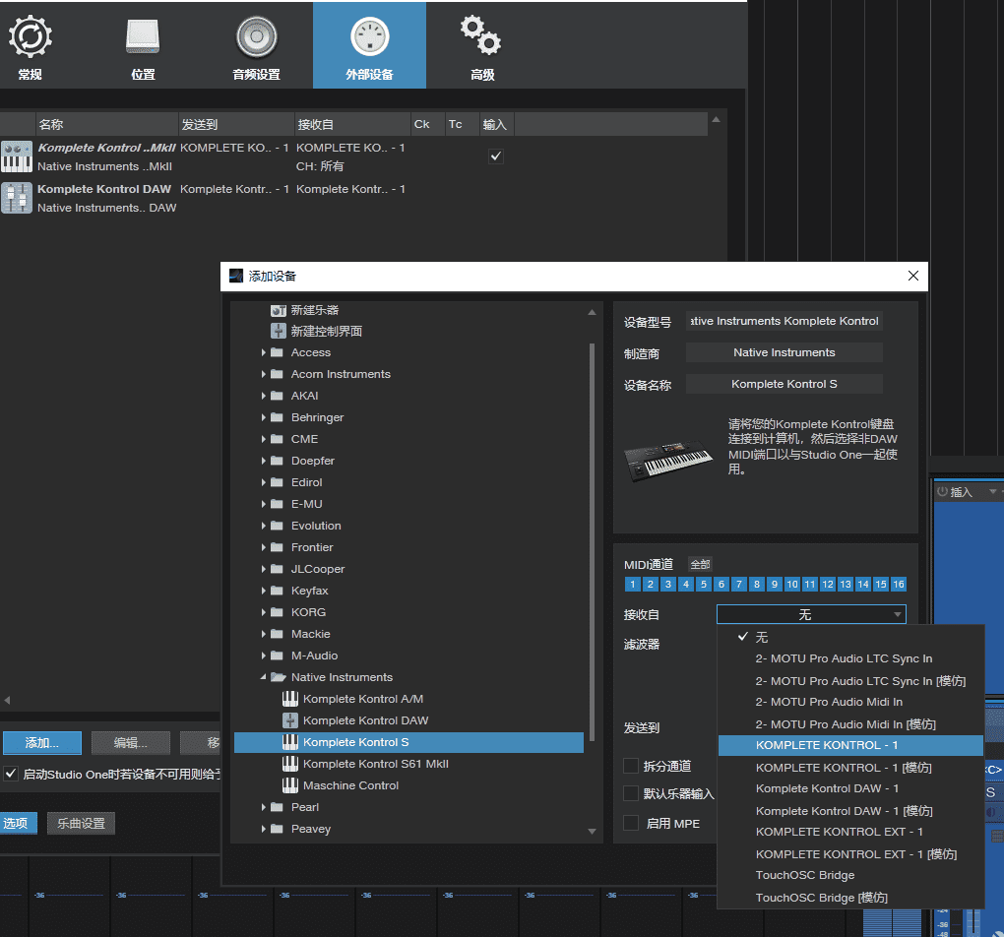The height and width of the screenshot is (937, 1004).
Task: Choose TouchOSC Bridge option
Action: tap(850, 875)
